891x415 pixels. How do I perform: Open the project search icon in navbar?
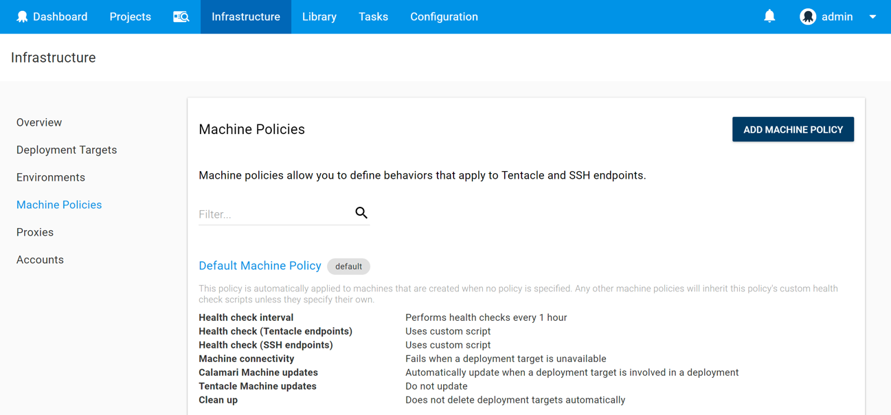coord(181,16)
